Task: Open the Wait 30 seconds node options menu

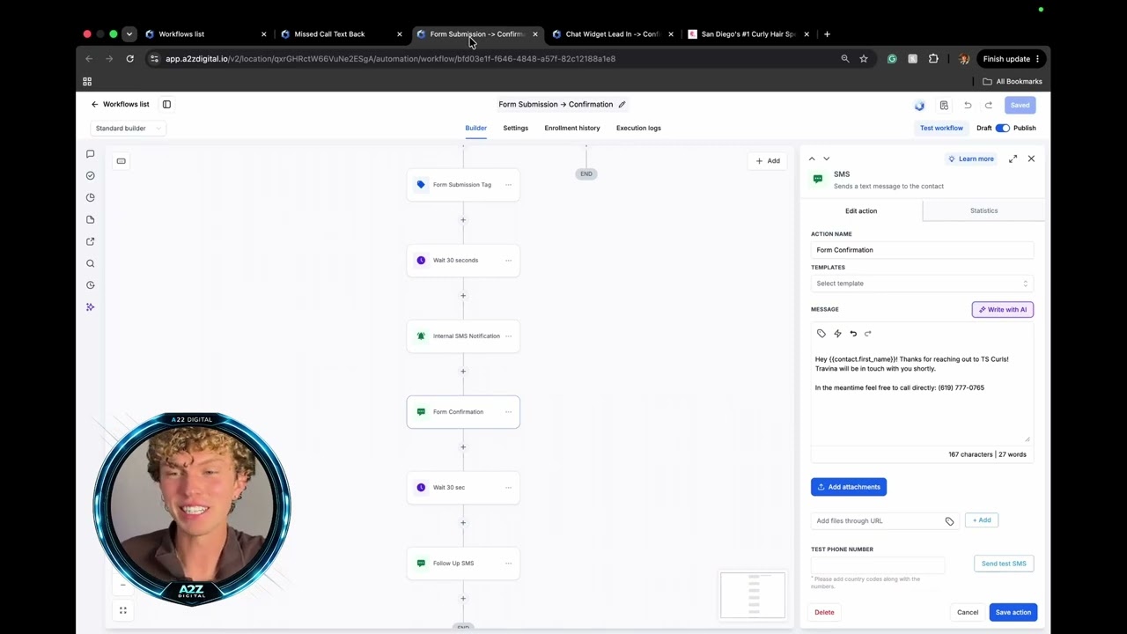Action: click(x=508, y=261)
